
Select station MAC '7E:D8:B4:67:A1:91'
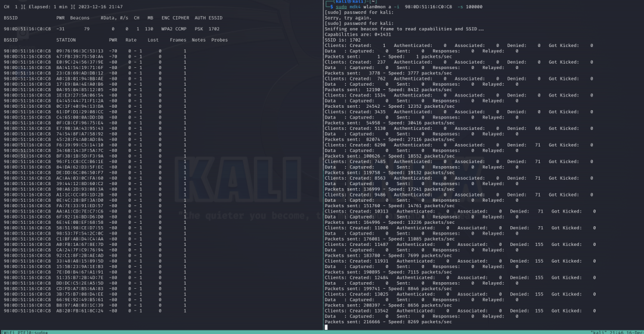click(x=80, y=273)
